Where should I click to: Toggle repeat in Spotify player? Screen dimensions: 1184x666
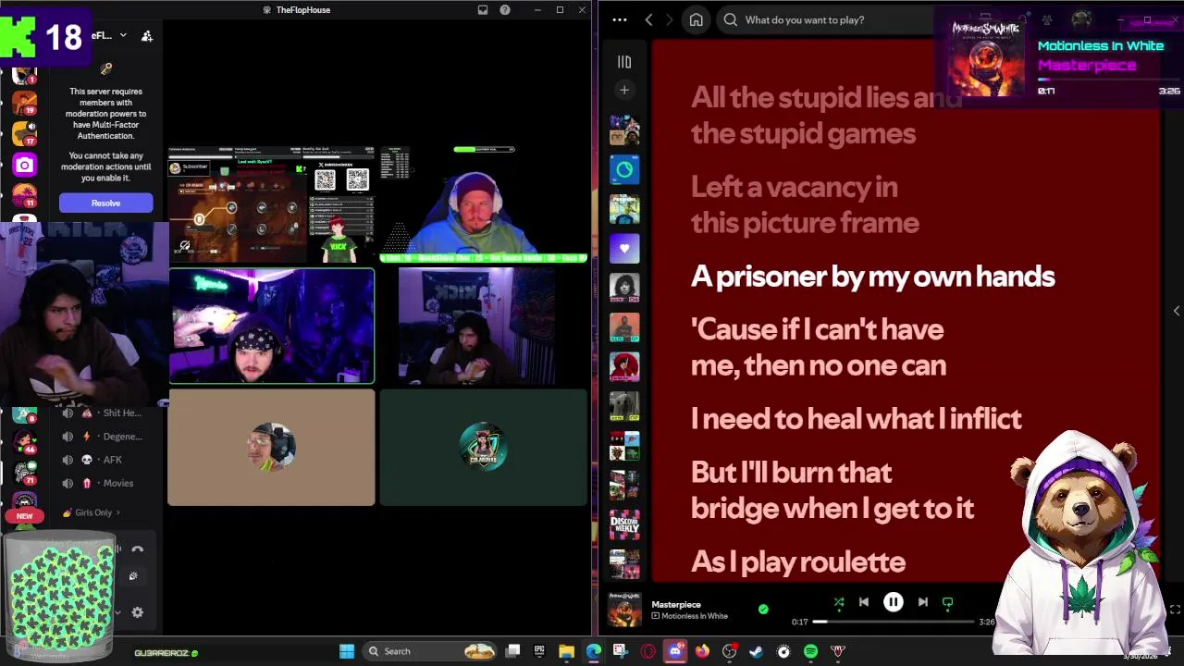tap(947, 602)
